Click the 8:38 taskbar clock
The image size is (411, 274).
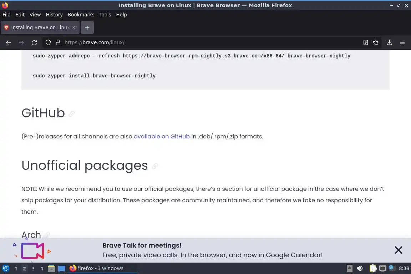tap(404, 268)
